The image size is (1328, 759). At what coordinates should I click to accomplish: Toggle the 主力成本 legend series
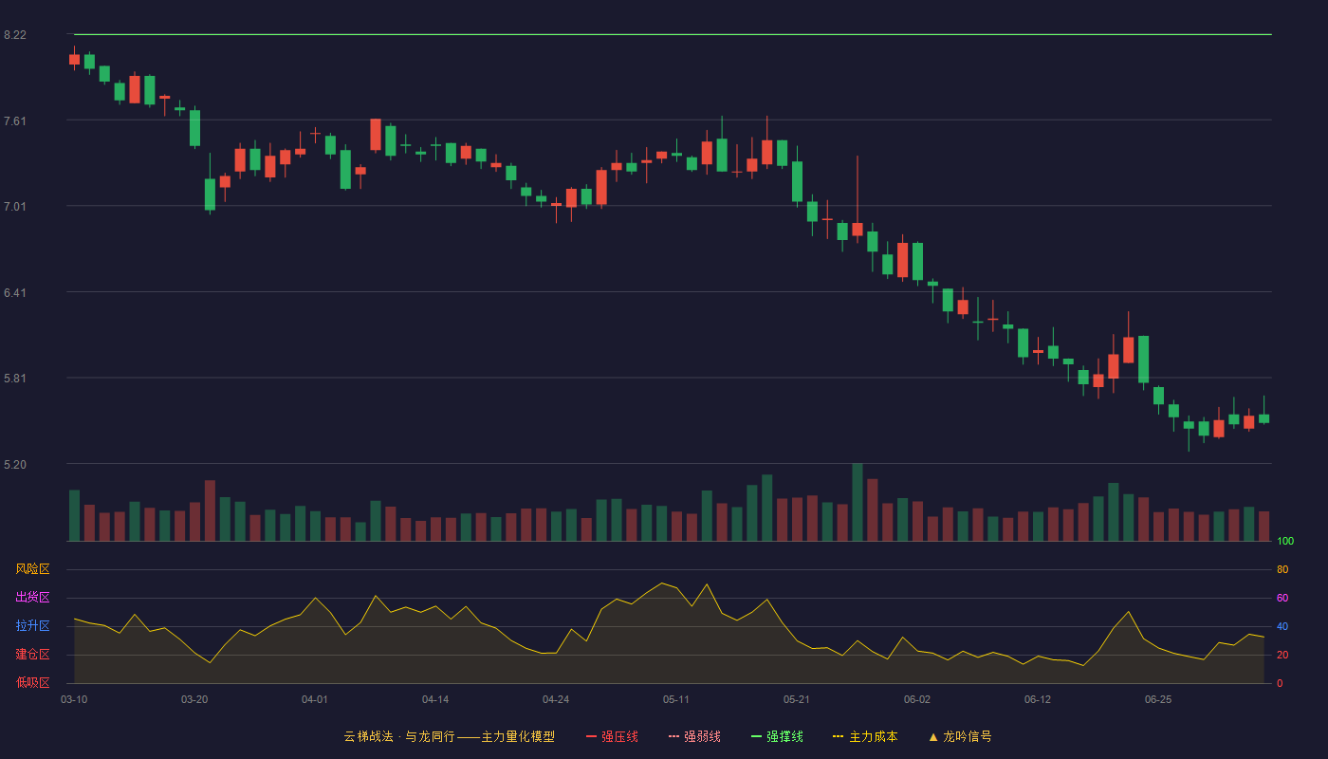[x=865, y=736]
